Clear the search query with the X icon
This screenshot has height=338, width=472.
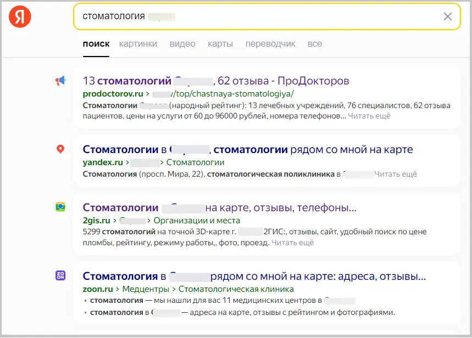point(448,17)
